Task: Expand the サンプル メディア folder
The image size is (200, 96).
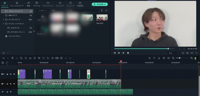Action: click(3, 20)
